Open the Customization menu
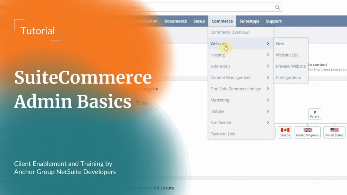 point(143,21)
